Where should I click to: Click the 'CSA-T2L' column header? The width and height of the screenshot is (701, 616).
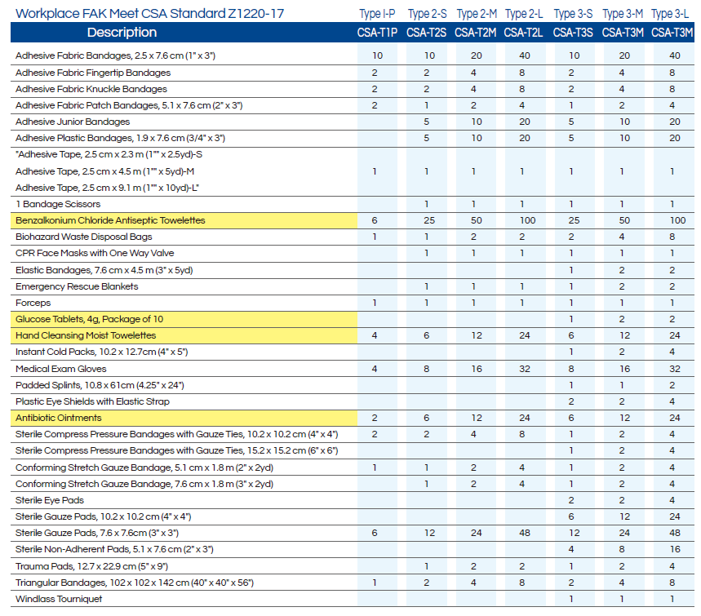tap(524, 33)
